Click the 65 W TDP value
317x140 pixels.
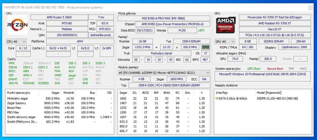tap(105, 23)
